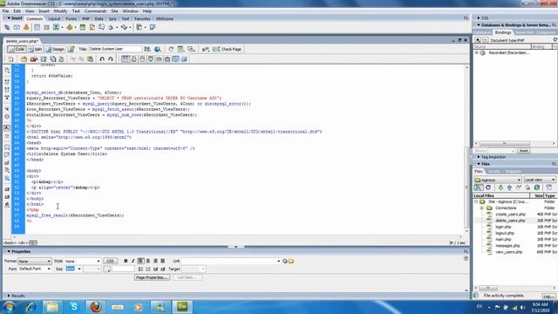
Task: Select the Spry tab in Insert bar
Action: 112,18
